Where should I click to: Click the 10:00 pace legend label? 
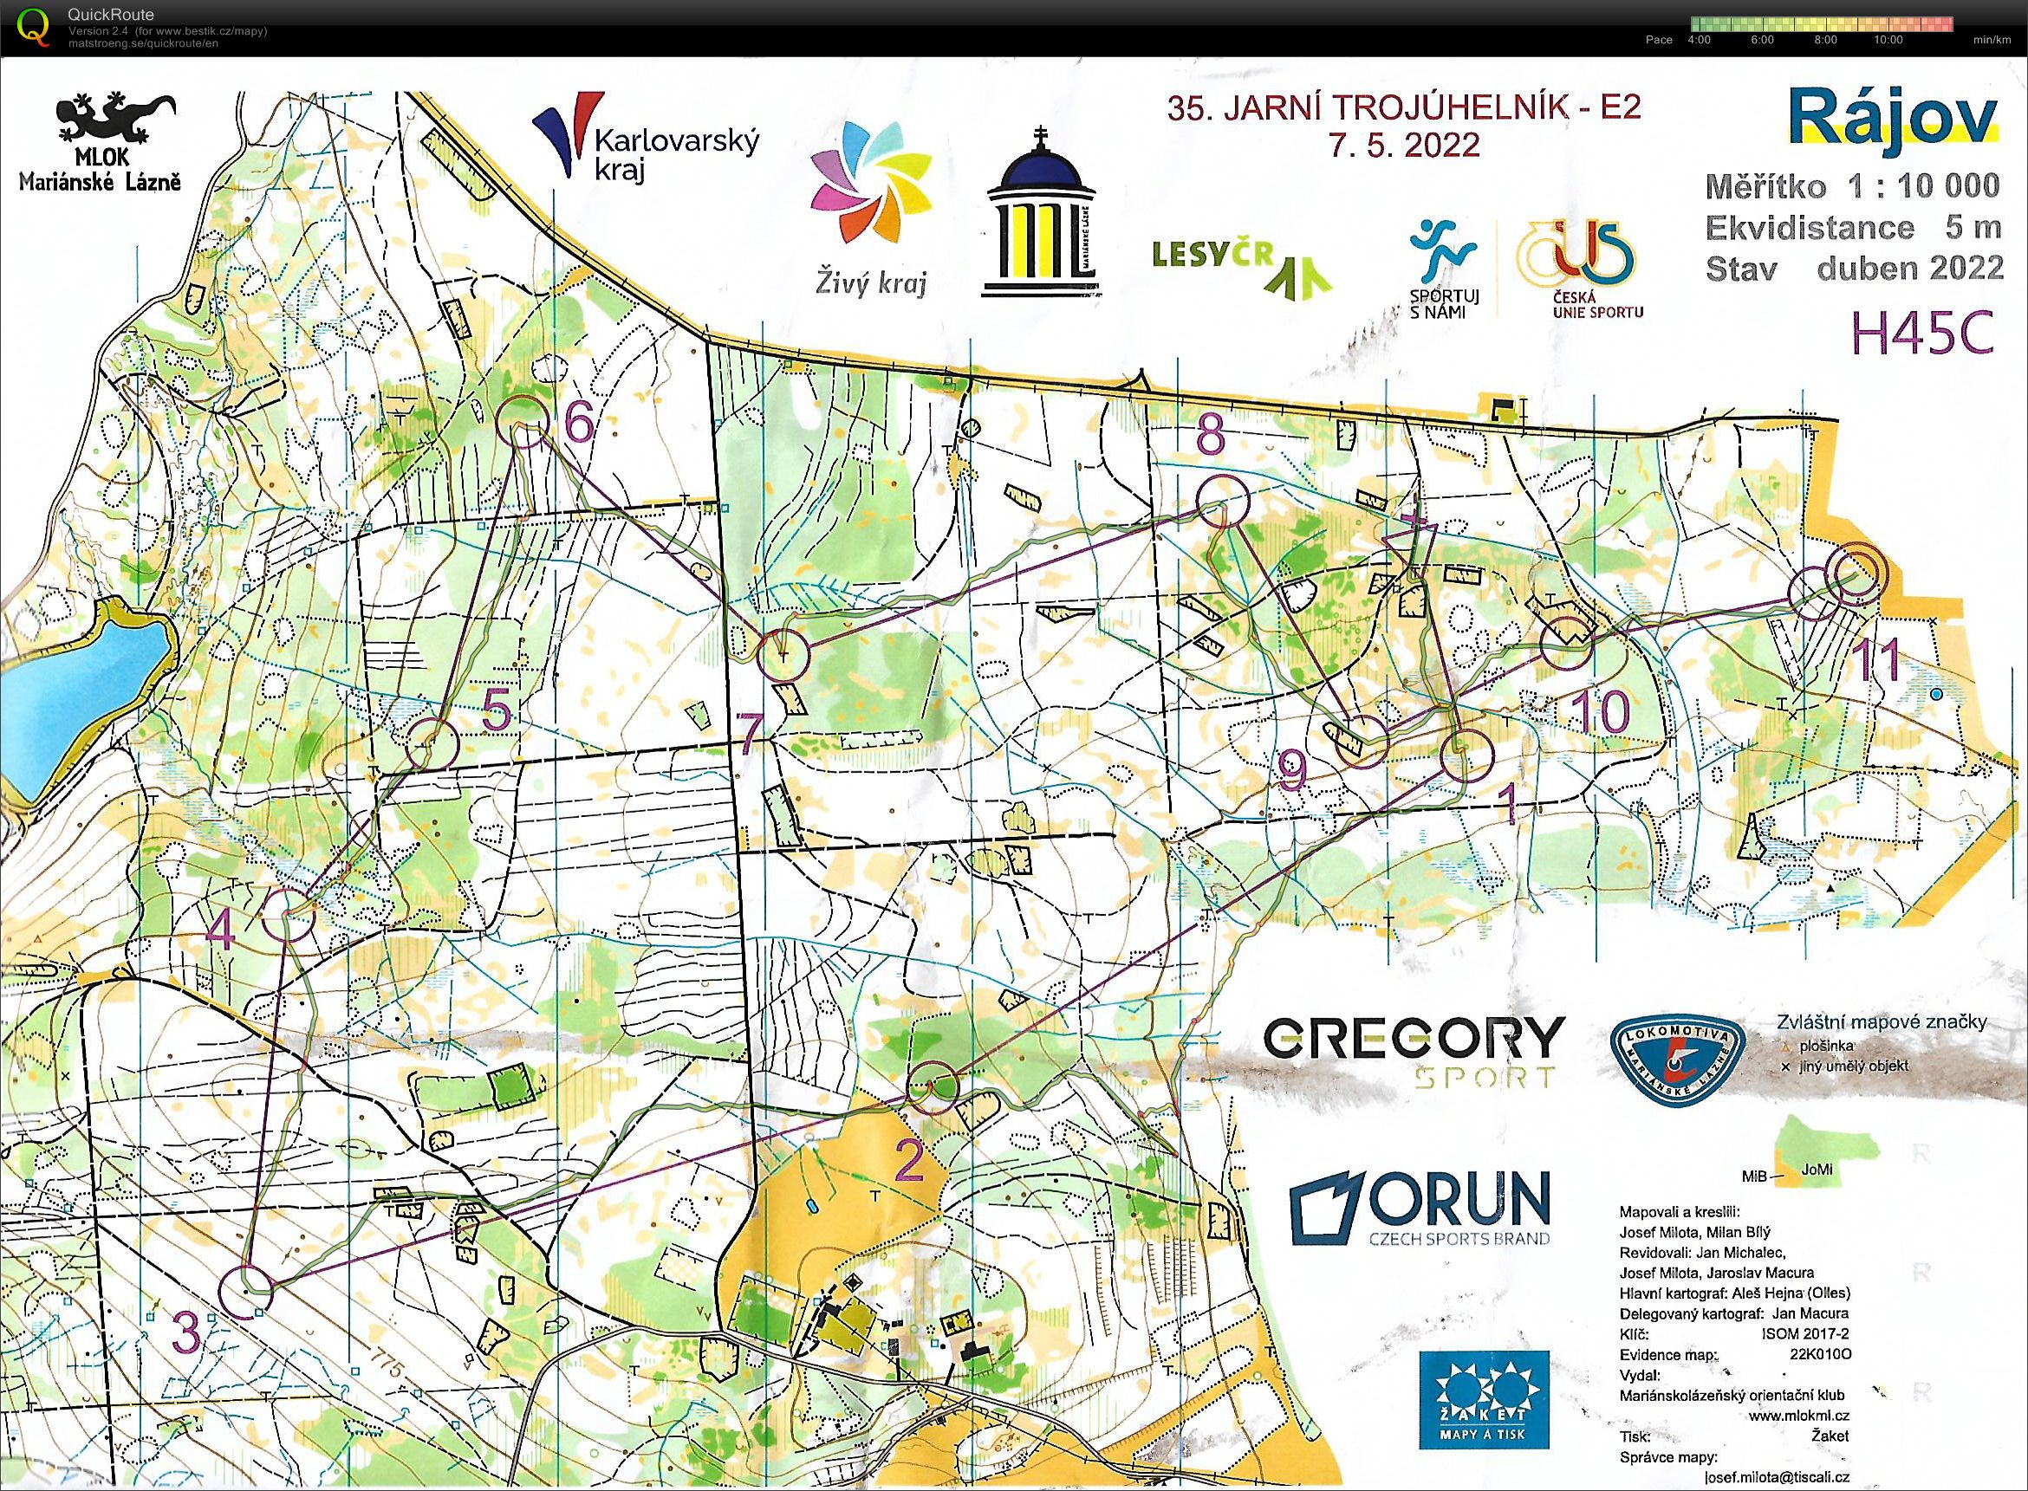[1888, 41]
